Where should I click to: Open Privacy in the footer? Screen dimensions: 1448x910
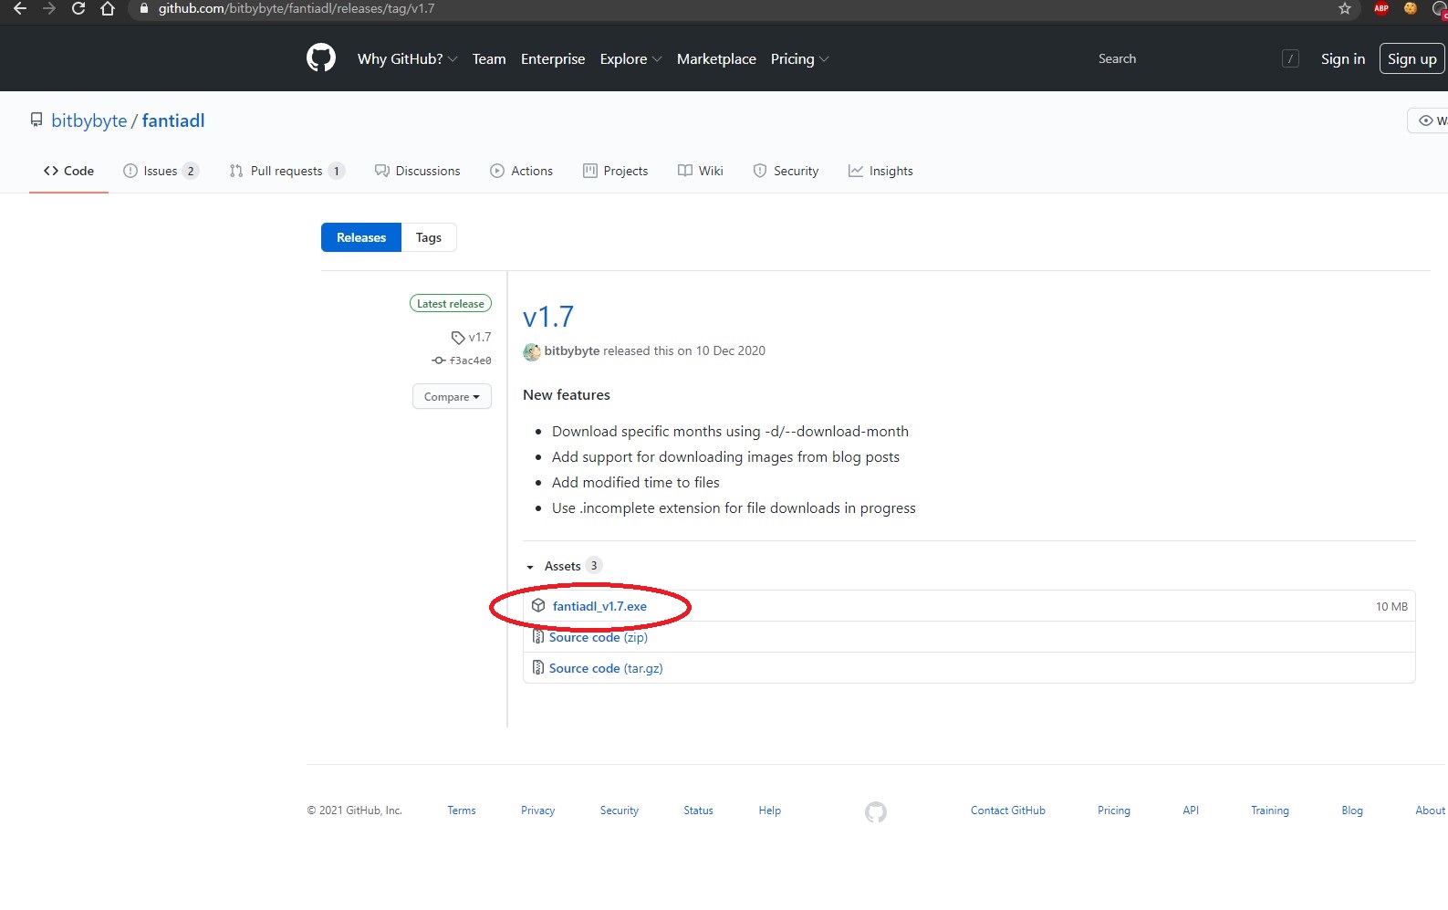538,811
